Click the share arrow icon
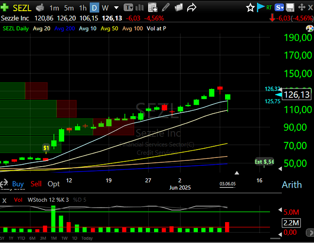The height and width of the screenshot is (243, 314). [192, 8]
